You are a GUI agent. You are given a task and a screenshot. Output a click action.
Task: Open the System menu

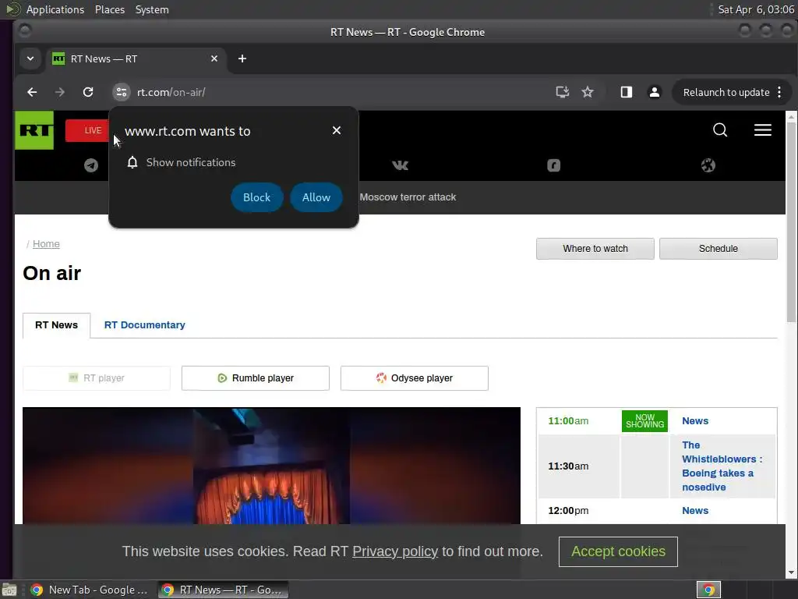[x=152, y=9]
